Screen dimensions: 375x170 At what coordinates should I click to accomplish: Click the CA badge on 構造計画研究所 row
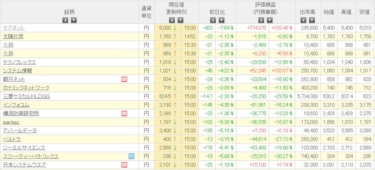click(x=124, y=113)
